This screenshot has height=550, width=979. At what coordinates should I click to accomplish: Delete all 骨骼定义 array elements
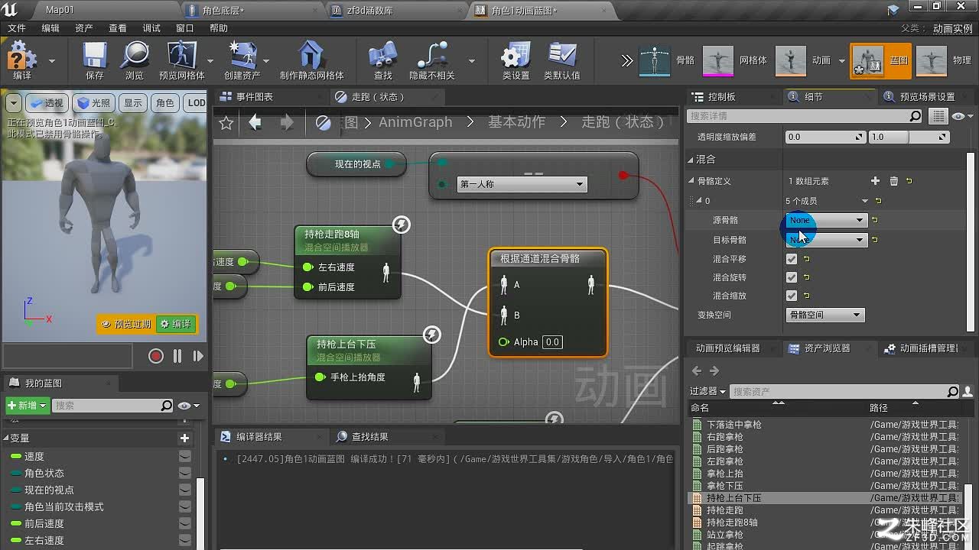click(893, 181)
